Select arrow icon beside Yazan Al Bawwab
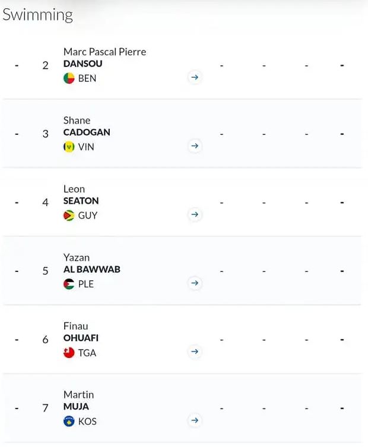Viewport: 368px width, 447px height. [x=195, y=283]
